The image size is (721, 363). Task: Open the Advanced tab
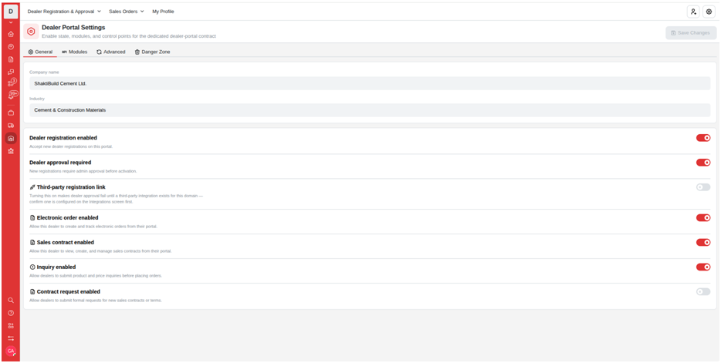click(x=111, y=52)
